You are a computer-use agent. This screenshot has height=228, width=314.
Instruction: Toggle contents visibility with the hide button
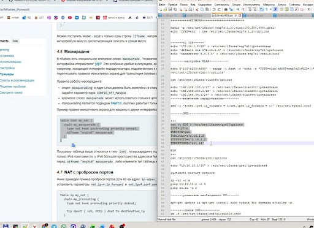(x=15, y=41)
